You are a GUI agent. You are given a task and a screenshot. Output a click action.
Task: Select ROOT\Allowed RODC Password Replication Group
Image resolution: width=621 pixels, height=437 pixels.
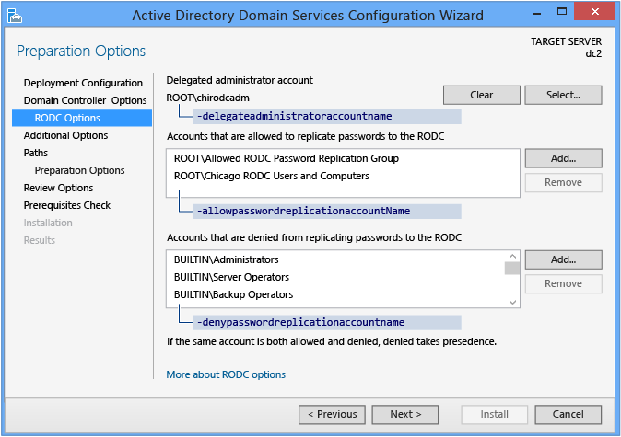287,158
